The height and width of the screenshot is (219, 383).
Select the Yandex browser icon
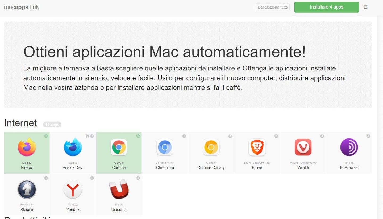73,189
